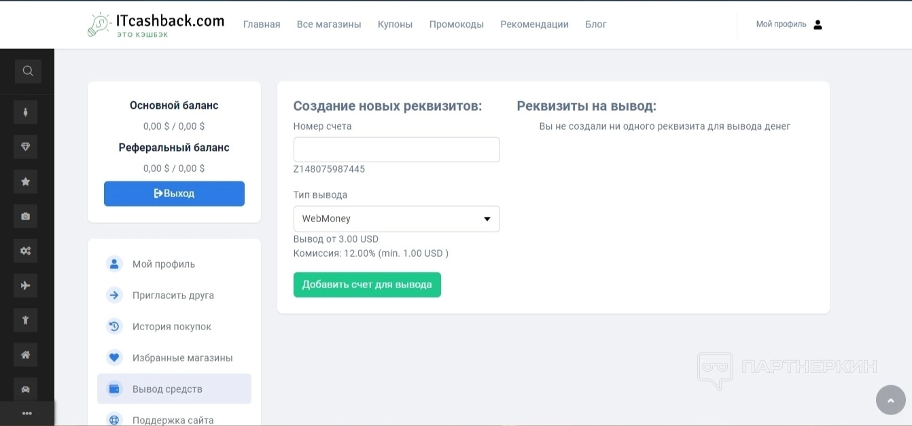Click the scroll-to-top round arrow button

coord(890,400)
